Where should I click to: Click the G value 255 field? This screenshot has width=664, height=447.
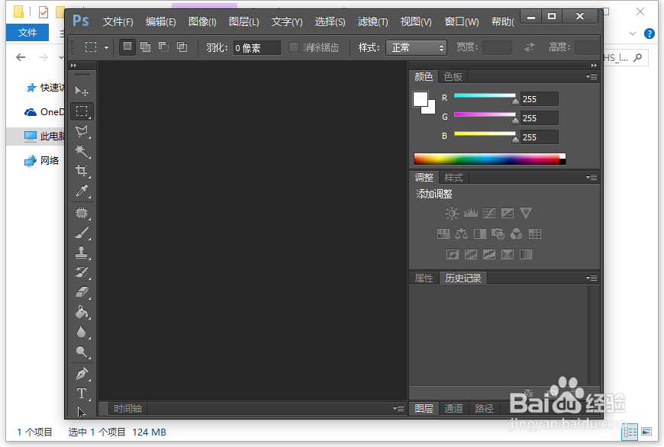point(539,118)
